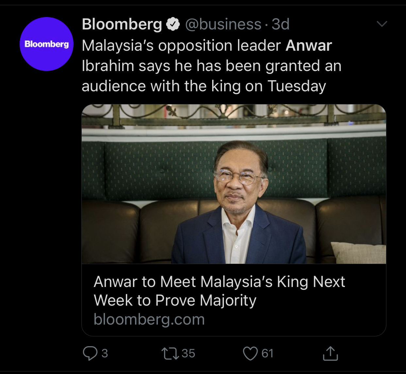Click the bloomberg.com domain text
Viewport: 406px width, 374px height.
click(149, 319)
